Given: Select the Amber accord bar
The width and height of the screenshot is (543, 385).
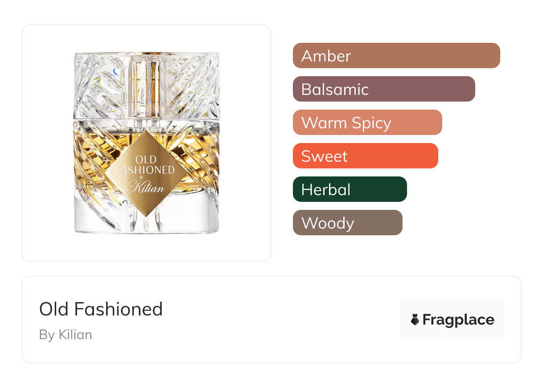Looking at the screenshot, I should (396, 56).
